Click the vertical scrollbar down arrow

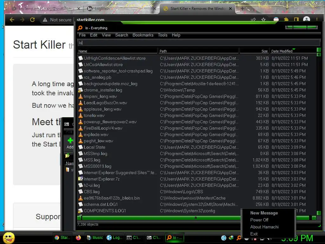(319, 213)
